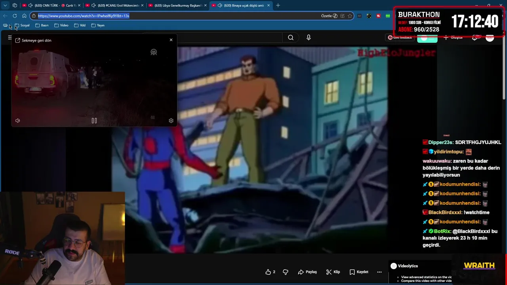Open the Vdd bookmarks folder
This screenshot has width=507, height=285.
tap(80, 25)
